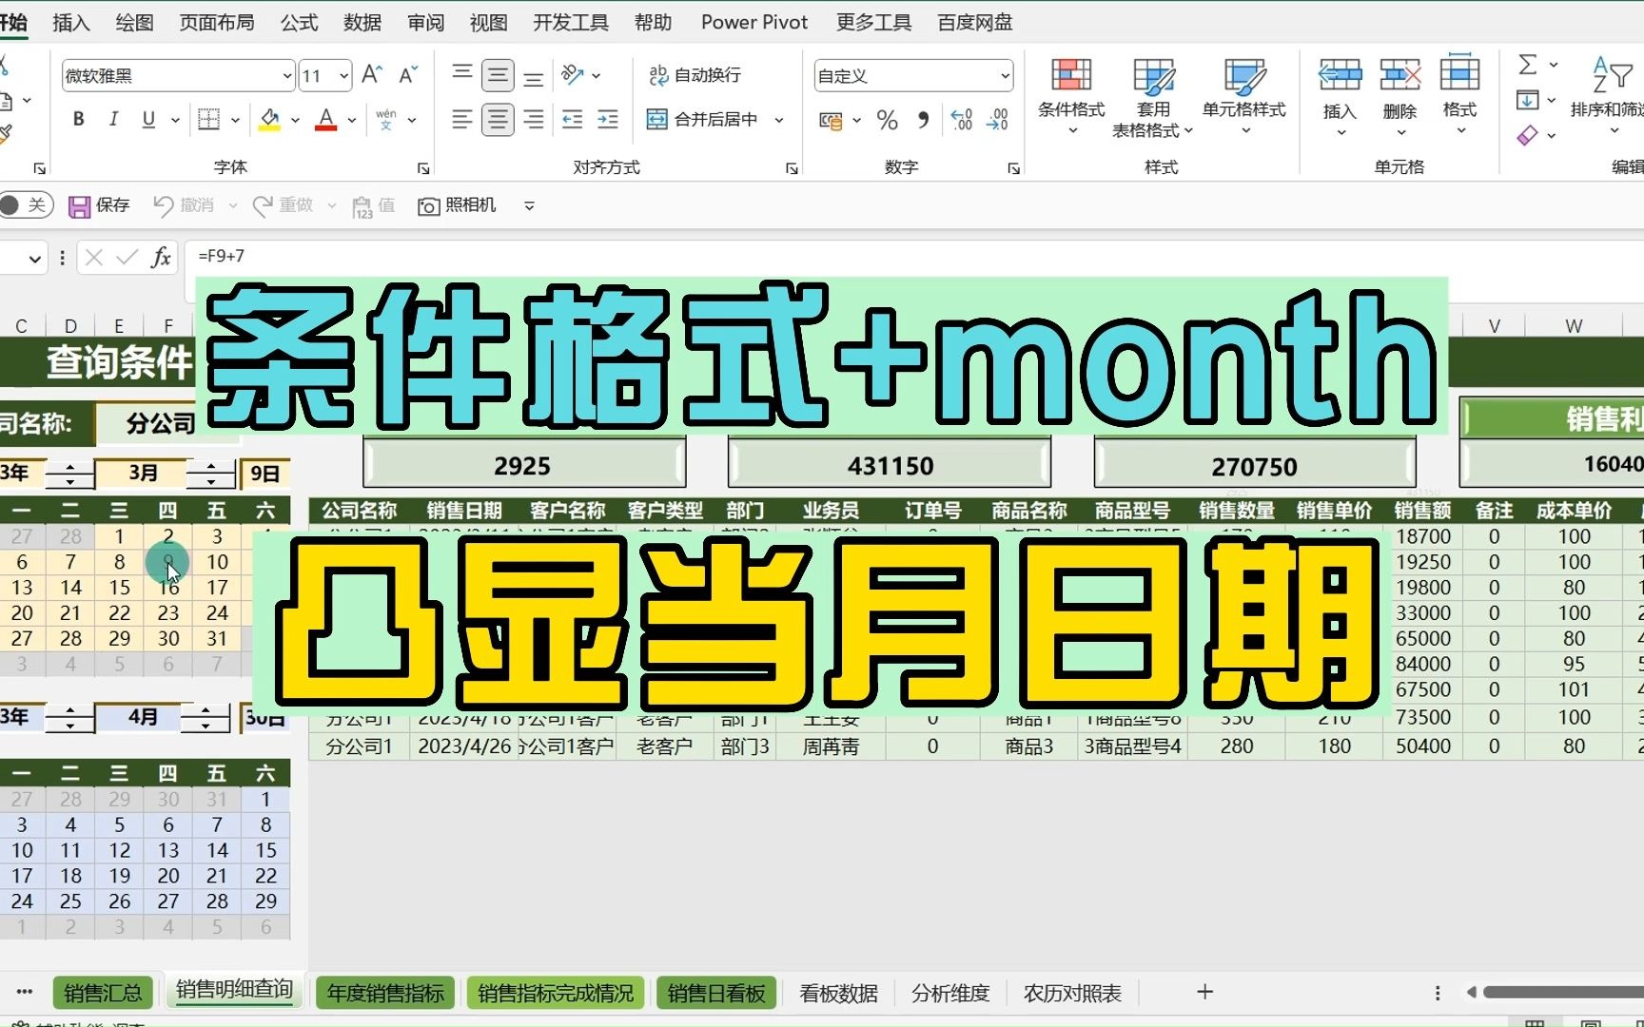This screenshot has width=1644, height=1027.
Task: Open the 合并后居中 dropdown arrow
Action: pyautogui.click(x=779, y=120)
